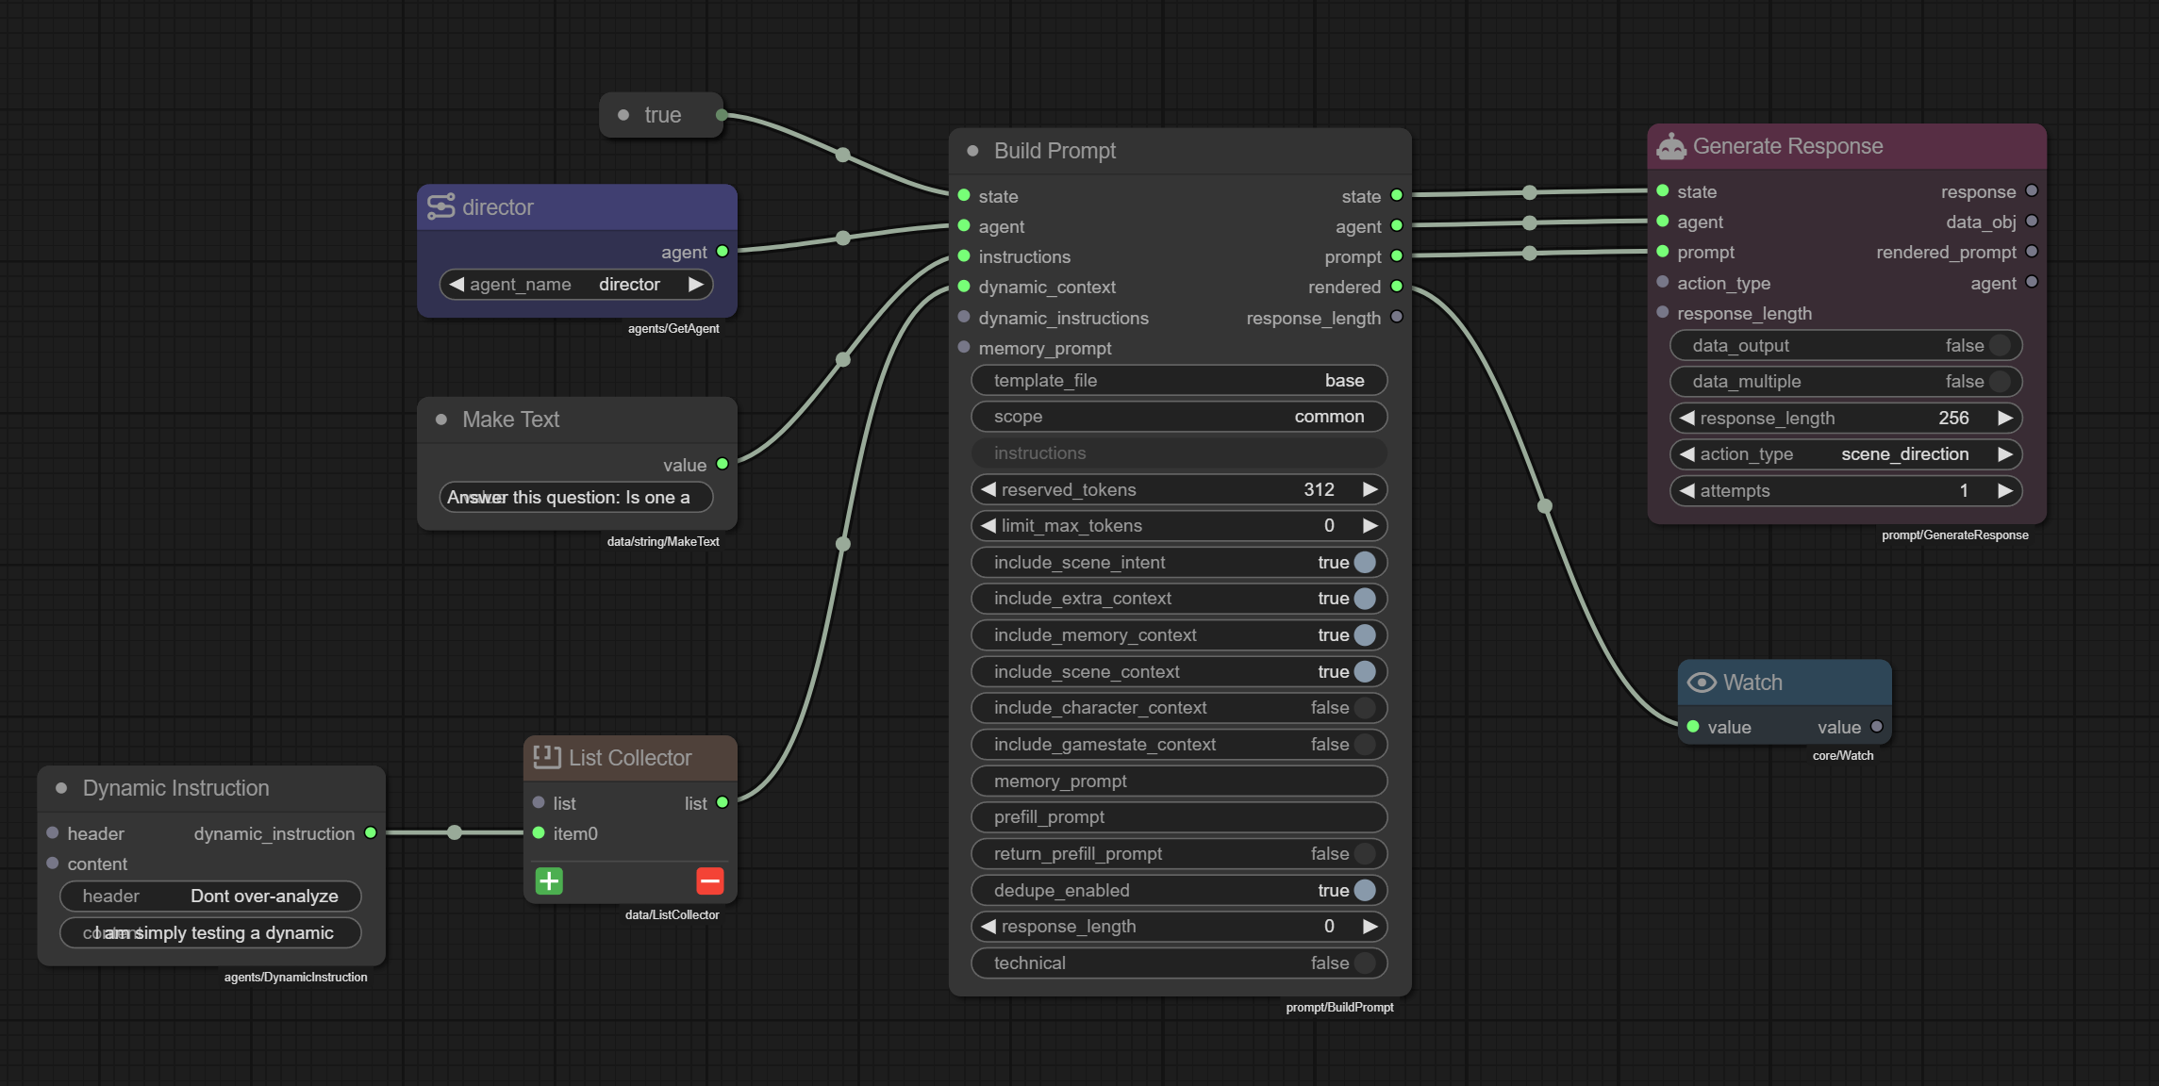Open the template_file base field

(1178, 381)
